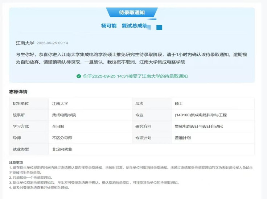The height and width of the screenshot is (199, 267).
Task: Click the (140100)集成电路科学与工程 major cell
Action: point(200,115)
